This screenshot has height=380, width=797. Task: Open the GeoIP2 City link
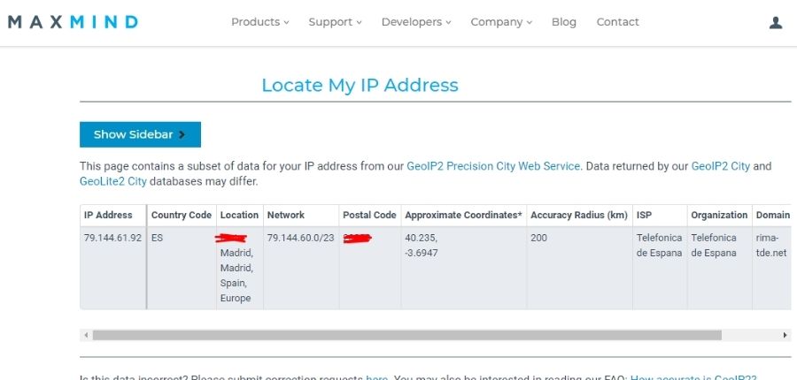[720, 166]
